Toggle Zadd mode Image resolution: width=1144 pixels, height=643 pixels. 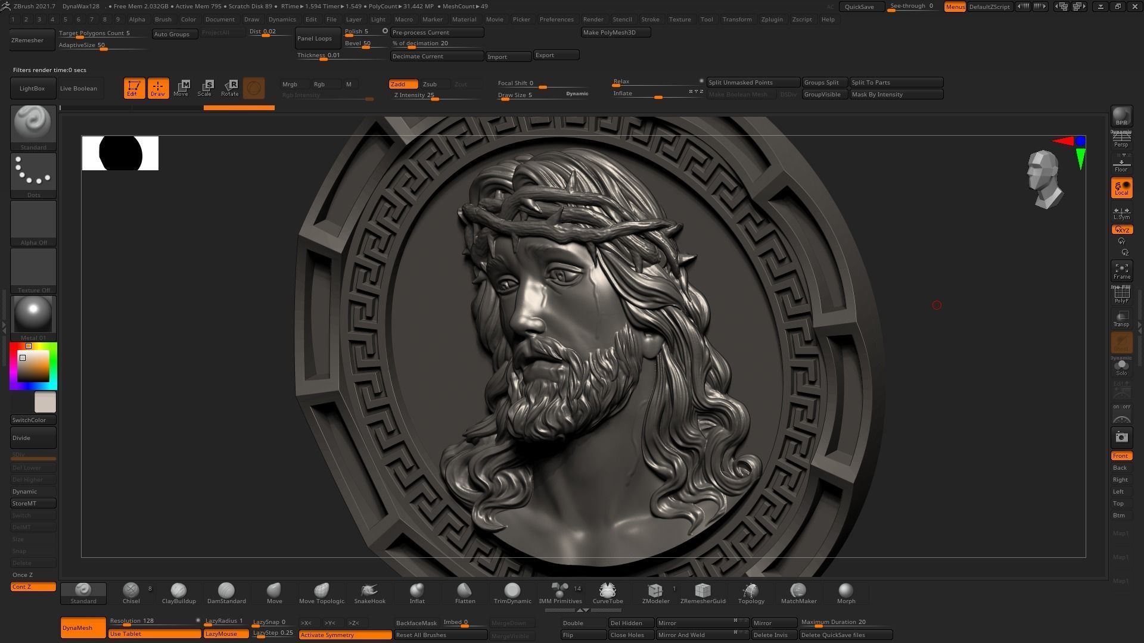coord(403,84)
